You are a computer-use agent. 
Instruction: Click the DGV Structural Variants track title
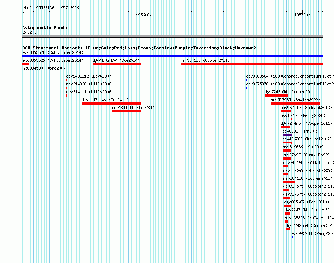pyautogui.click(x=139, y=48)
